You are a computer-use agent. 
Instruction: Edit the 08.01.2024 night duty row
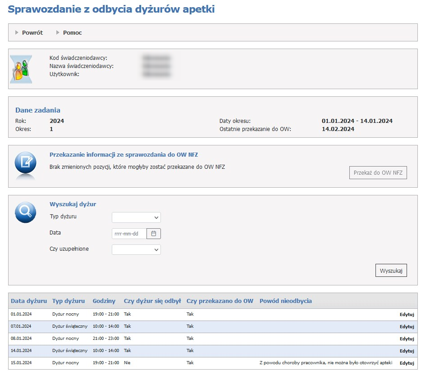(407, 339)
